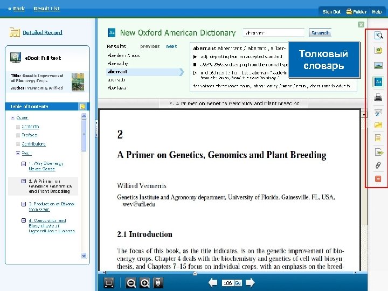This screenshot has width=388, height=291.
Task: Click the printer icon in sidebar
Action: [x=378, y=97]
